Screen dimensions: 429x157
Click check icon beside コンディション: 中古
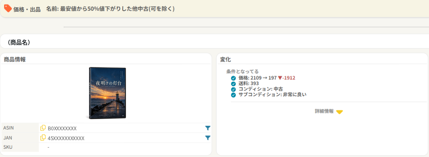pyautogui.click(x=233, y=89)
